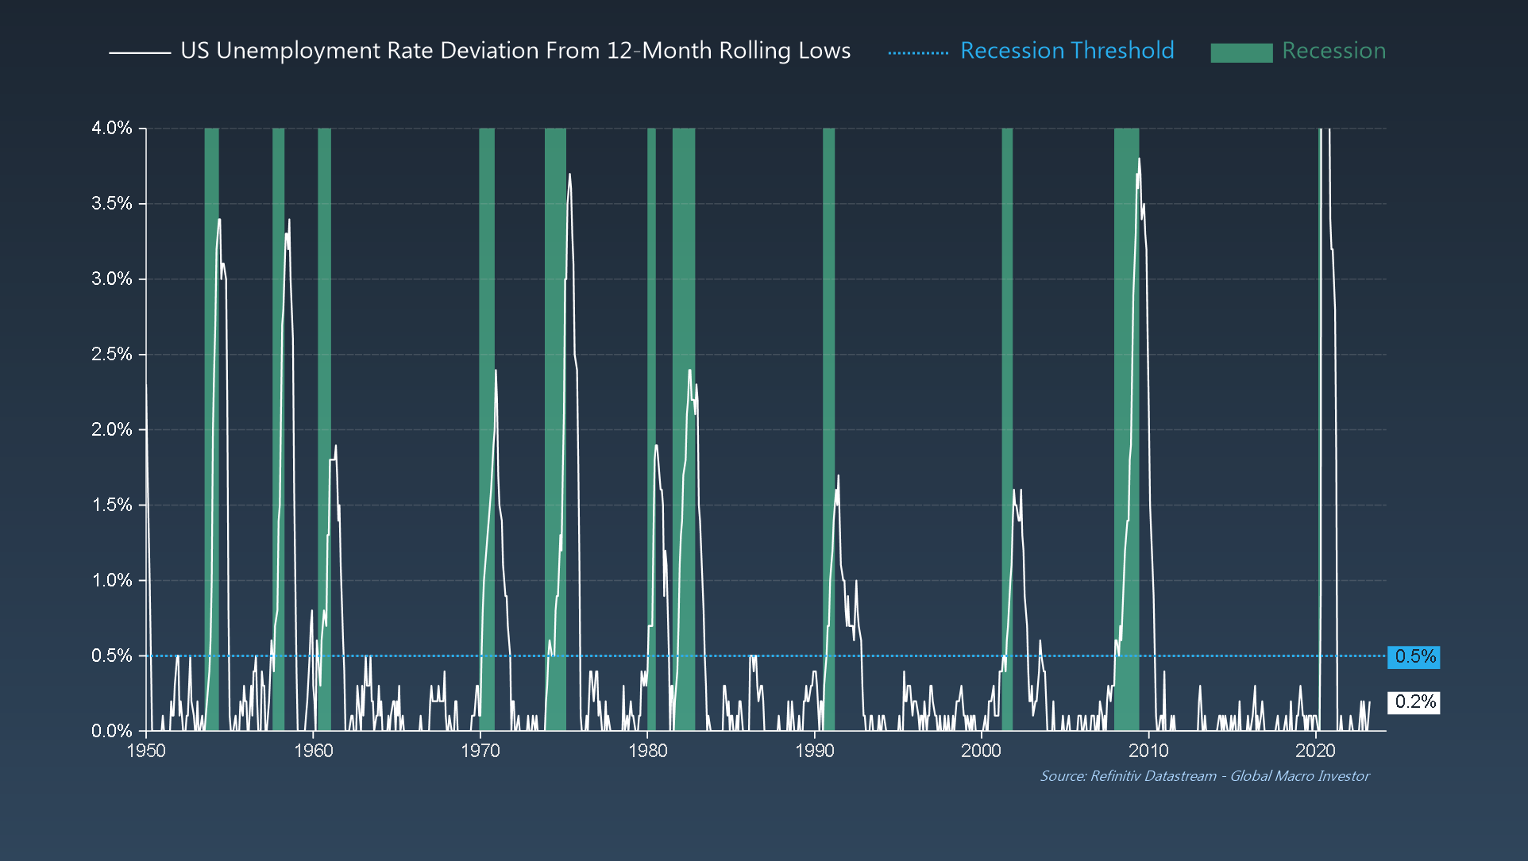Click the green Recession legend swatch
This screenshot has height=861, width=1528.
[x=1241, y=52]
